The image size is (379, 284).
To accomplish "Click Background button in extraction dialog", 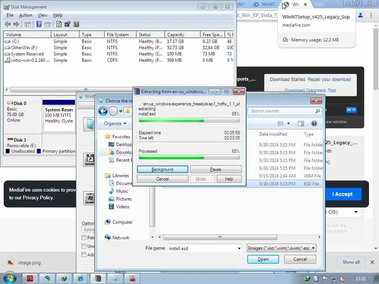I will 162,169.
